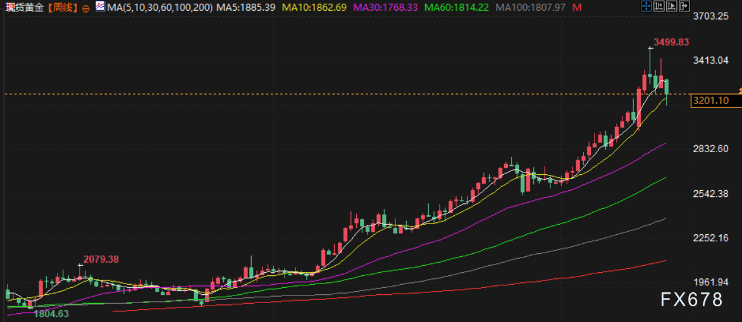Click the chart skip-to-start axis icon
This screenshot has height=322, width=742.
pos(659,6)
